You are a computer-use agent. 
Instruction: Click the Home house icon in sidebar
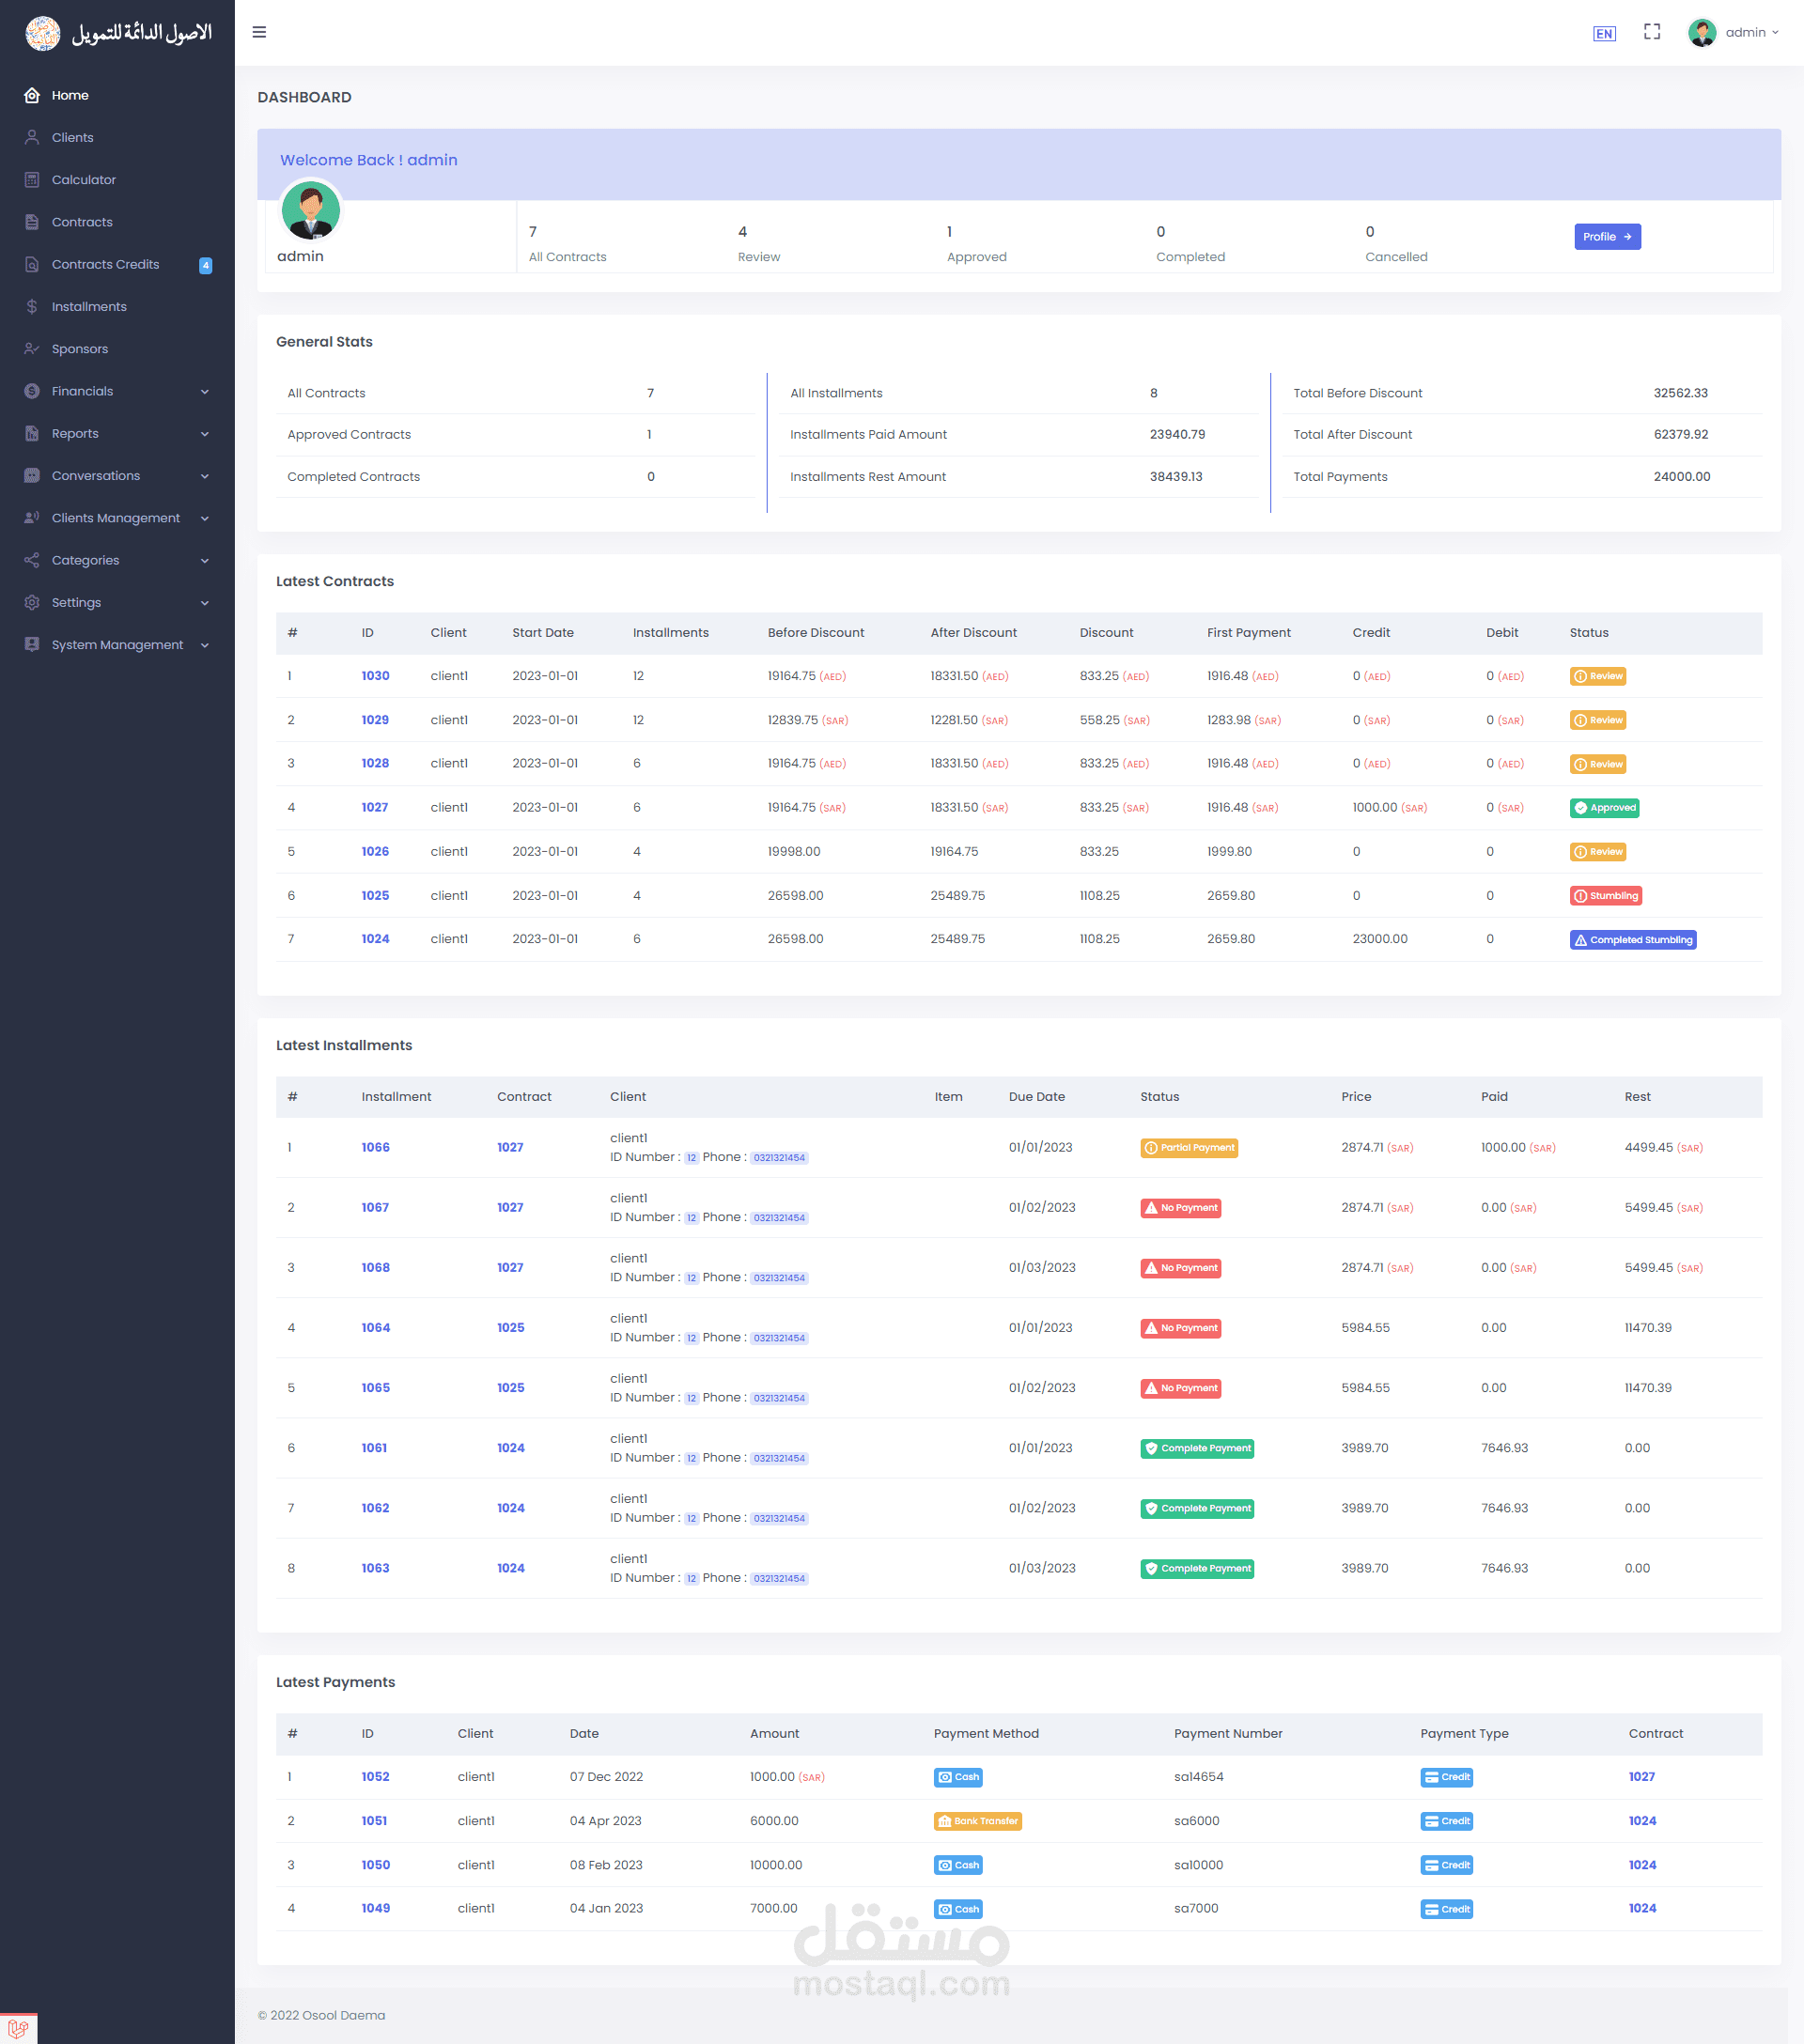[32, 96]
